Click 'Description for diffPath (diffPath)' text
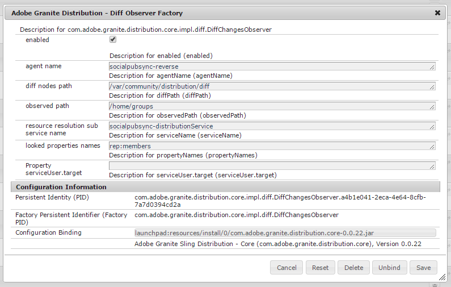The image size is (451, 287). click(160, 95)
